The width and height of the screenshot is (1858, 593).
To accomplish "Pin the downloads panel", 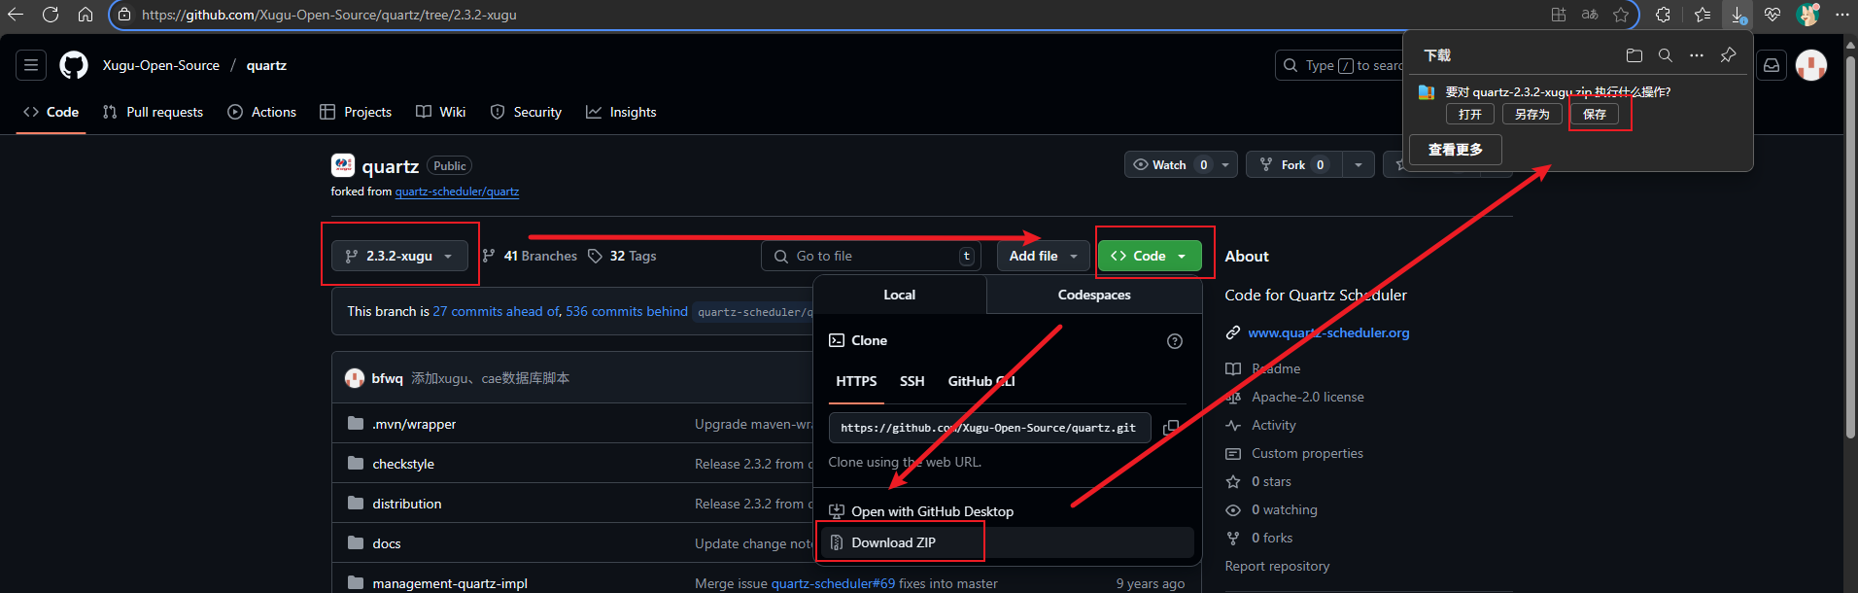I will [1727, 55].
